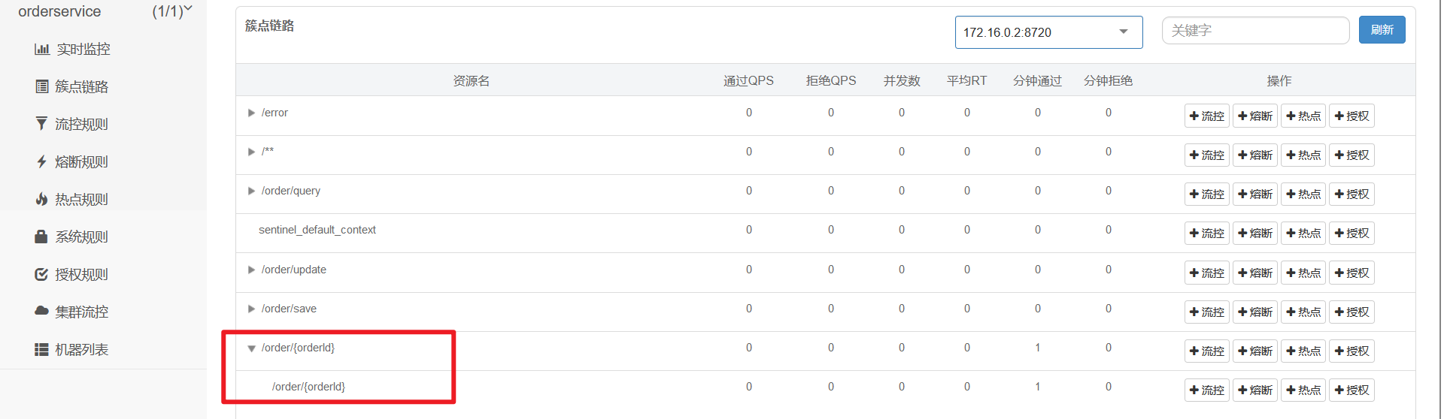This screenshot has width=1444, height=419.
Task: Add 授权 rule for /** row
Action: pos(1351,155)
